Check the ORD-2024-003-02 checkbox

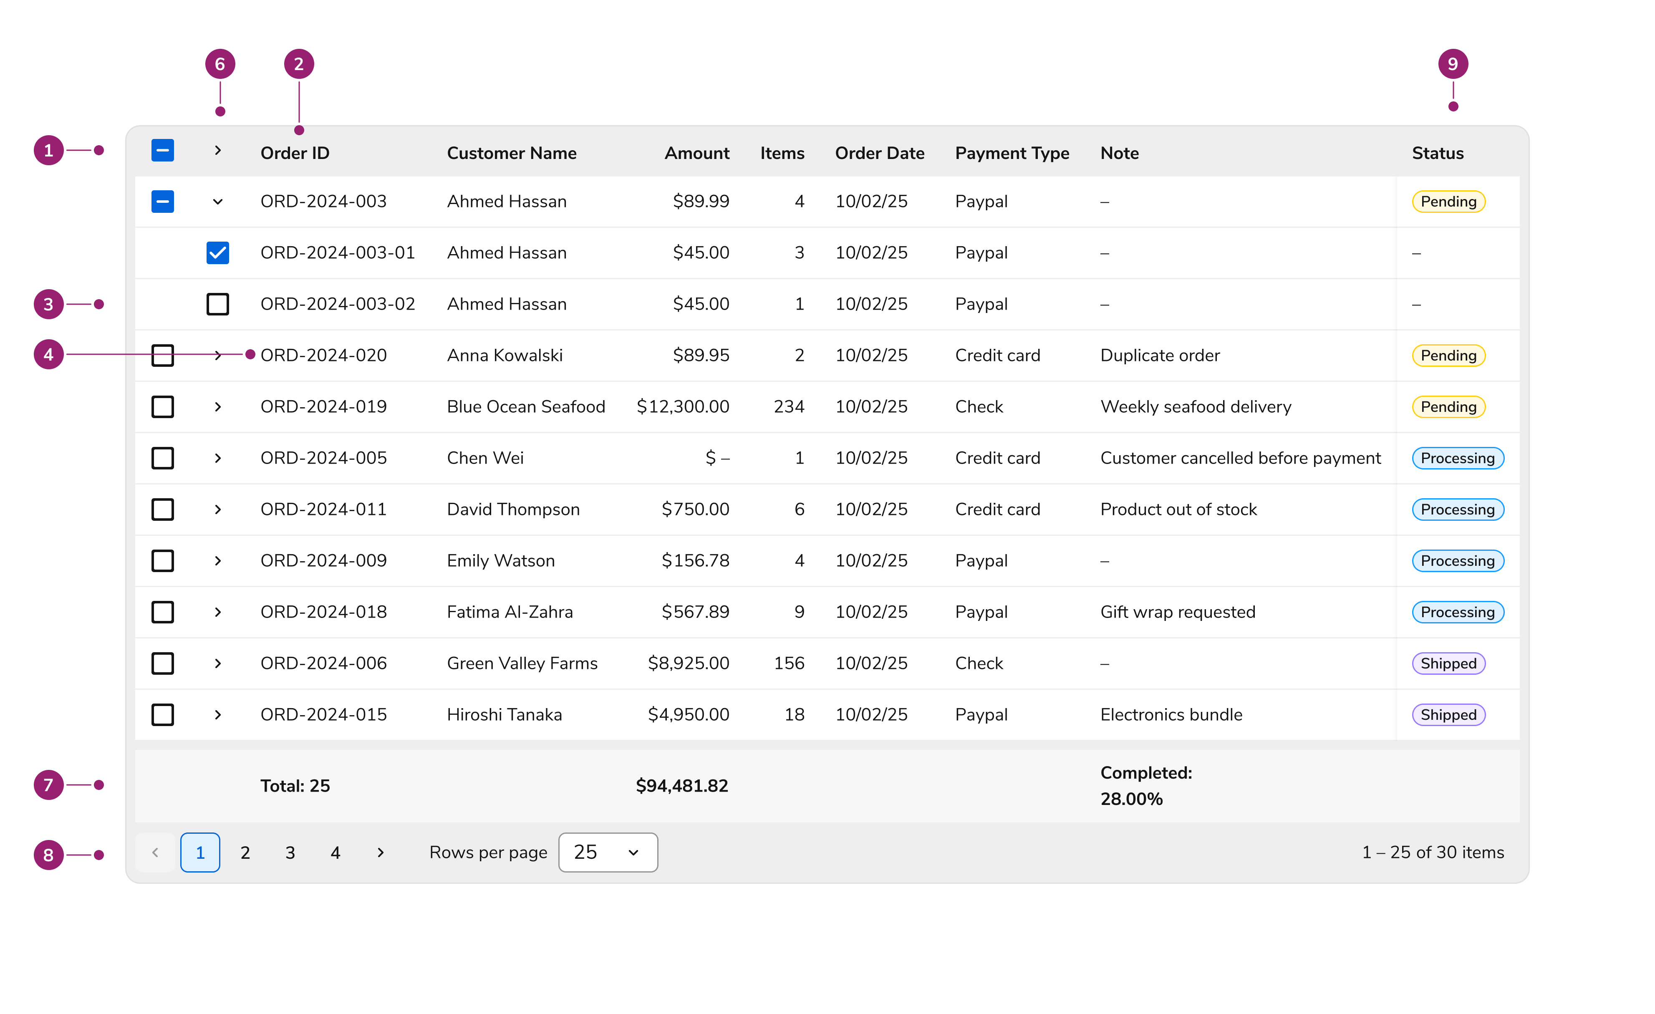pos(217,303)
